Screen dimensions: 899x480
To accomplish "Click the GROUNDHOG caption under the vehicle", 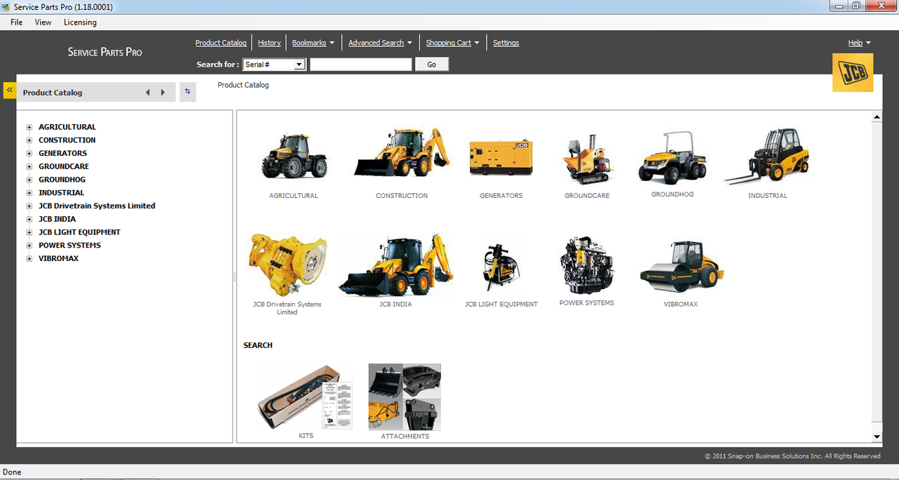I will [x=672, y=194].
